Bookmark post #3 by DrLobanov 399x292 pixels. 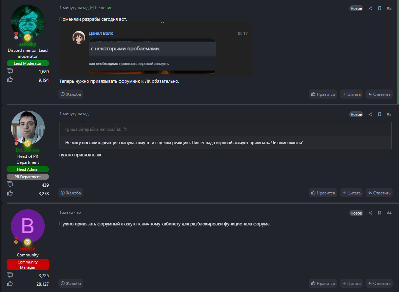(380, 114)
